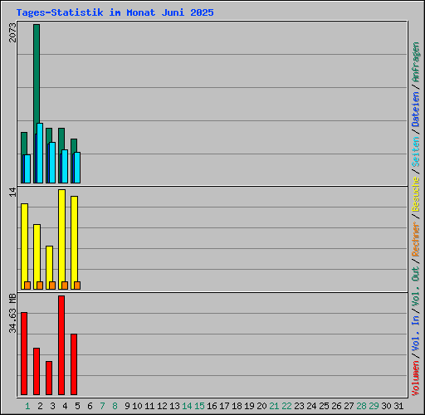The image size is (425, 415).
Task: Click the title 'Tages-Statistik im Monat Juni 2025'
Action: point(115,12)
